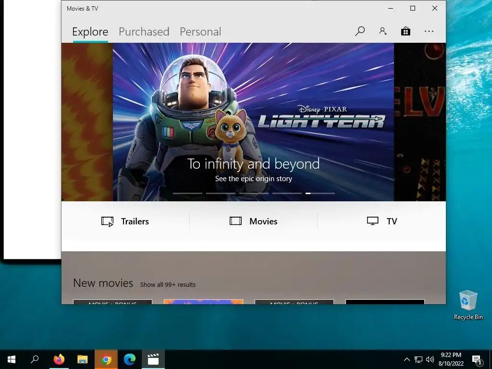Open the search magnifier in Movies & TV
492x369 pixels.
click(359, 31)
